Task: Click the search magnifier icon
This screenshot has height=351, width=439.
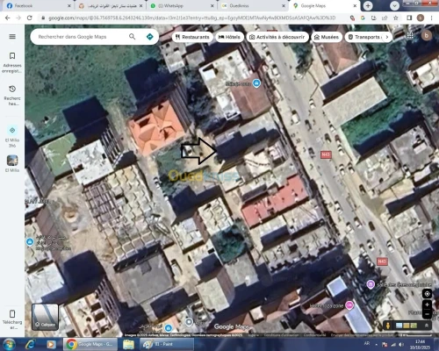Action: click(133, 37)
